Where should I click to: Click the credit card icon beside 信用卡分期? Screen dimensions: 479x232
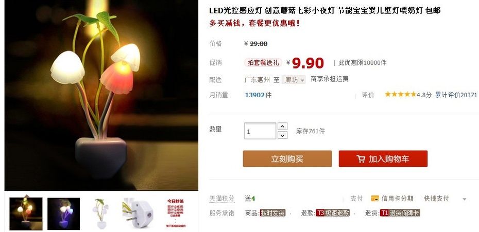point(375,199)
